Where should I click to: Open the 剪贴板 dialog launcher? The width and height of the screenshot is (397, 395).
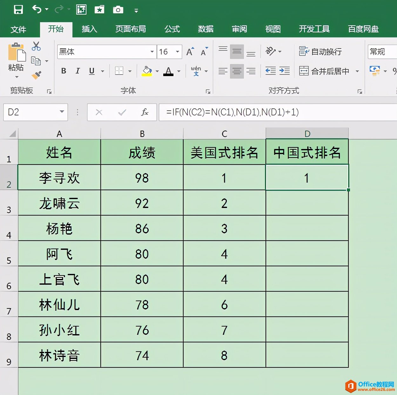point(49,92)
